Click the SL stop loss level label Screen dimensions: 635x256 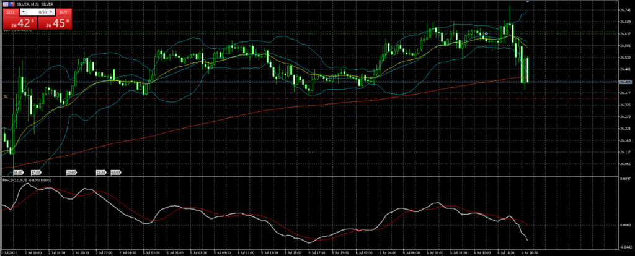5,96
